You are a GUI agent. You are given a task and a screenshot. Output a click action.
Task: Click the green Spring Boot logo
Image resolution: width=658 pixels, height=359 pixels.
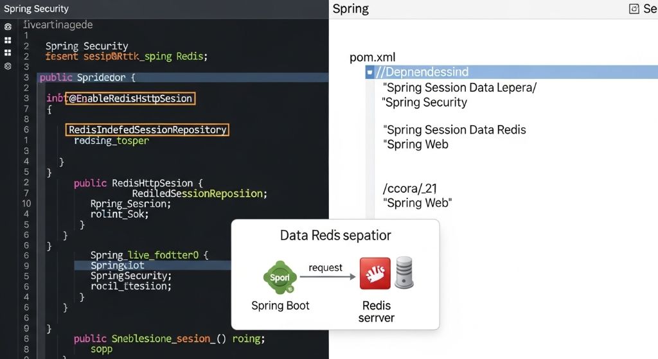[x=280, y=277]
